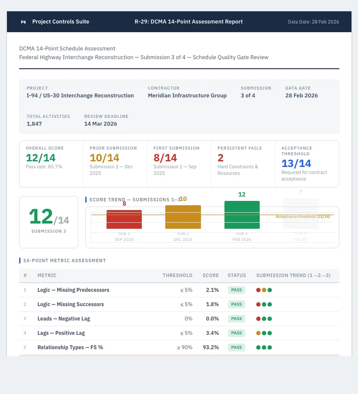Click the green SUB 3 bar in chart
358x394 pixels.
[x=242, y=215]
